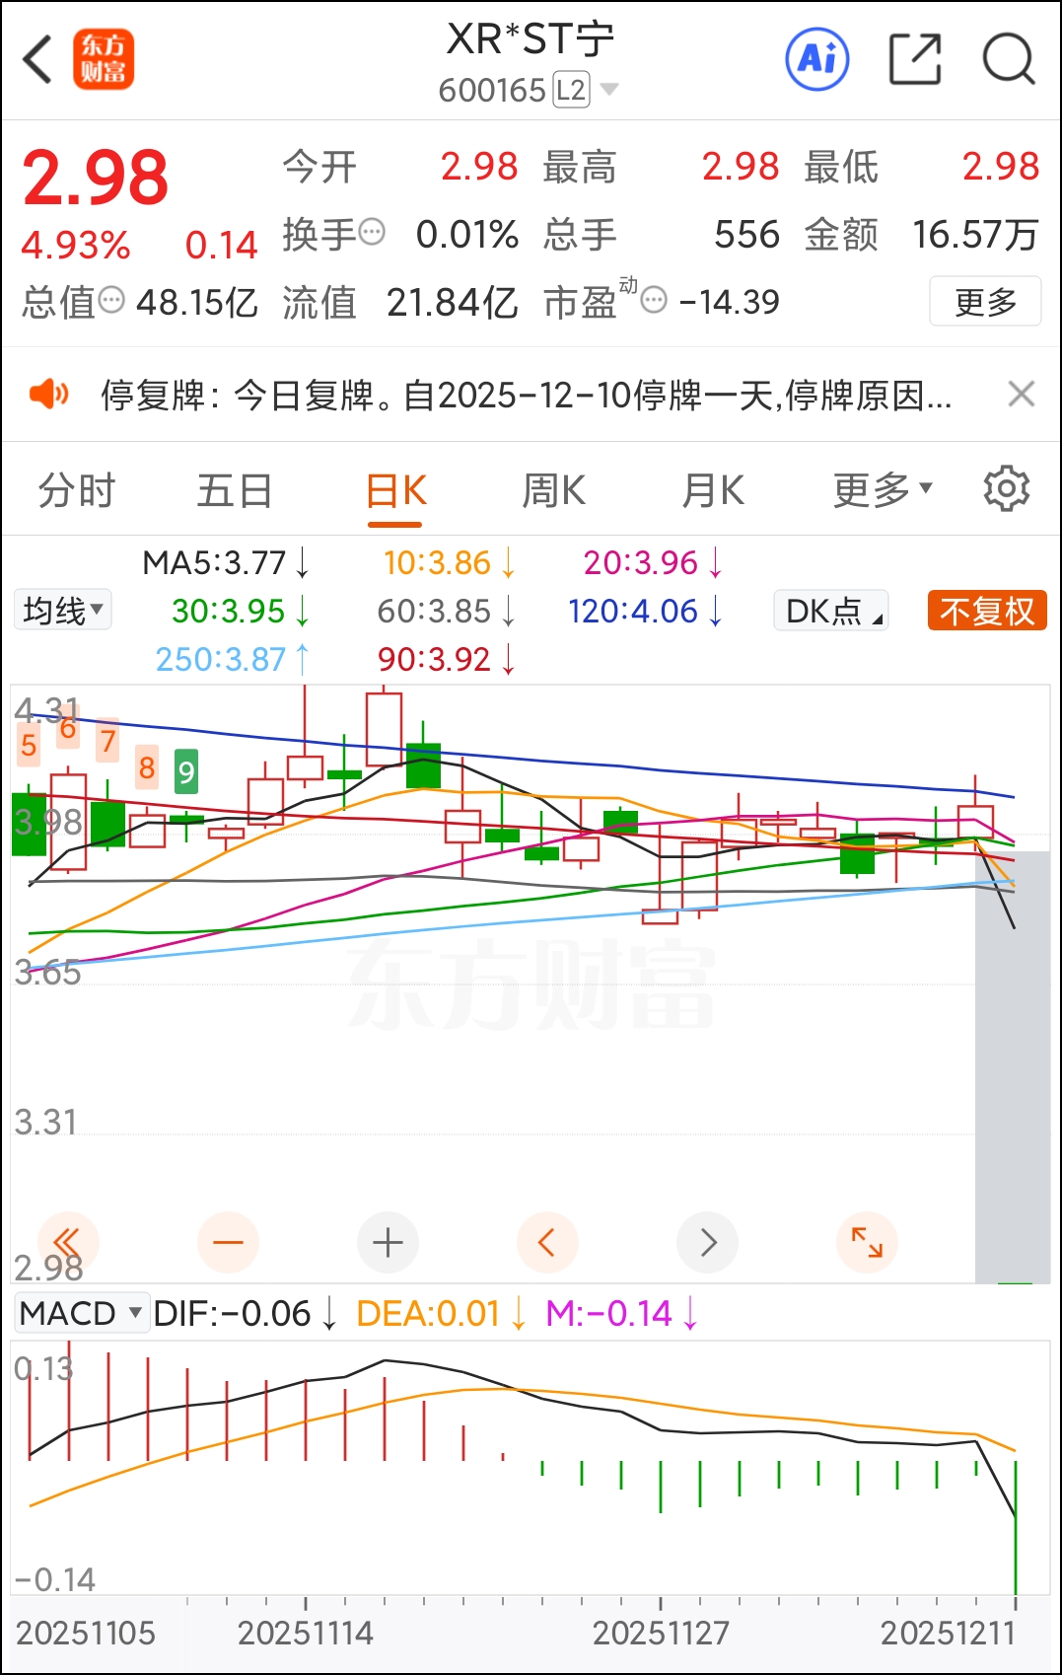Share the stock page
1062x1675 pixels.
(x=915, y=59)
